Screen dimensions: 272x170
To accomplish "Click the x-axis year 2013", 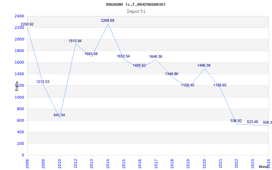I will (x=91, y=164).
